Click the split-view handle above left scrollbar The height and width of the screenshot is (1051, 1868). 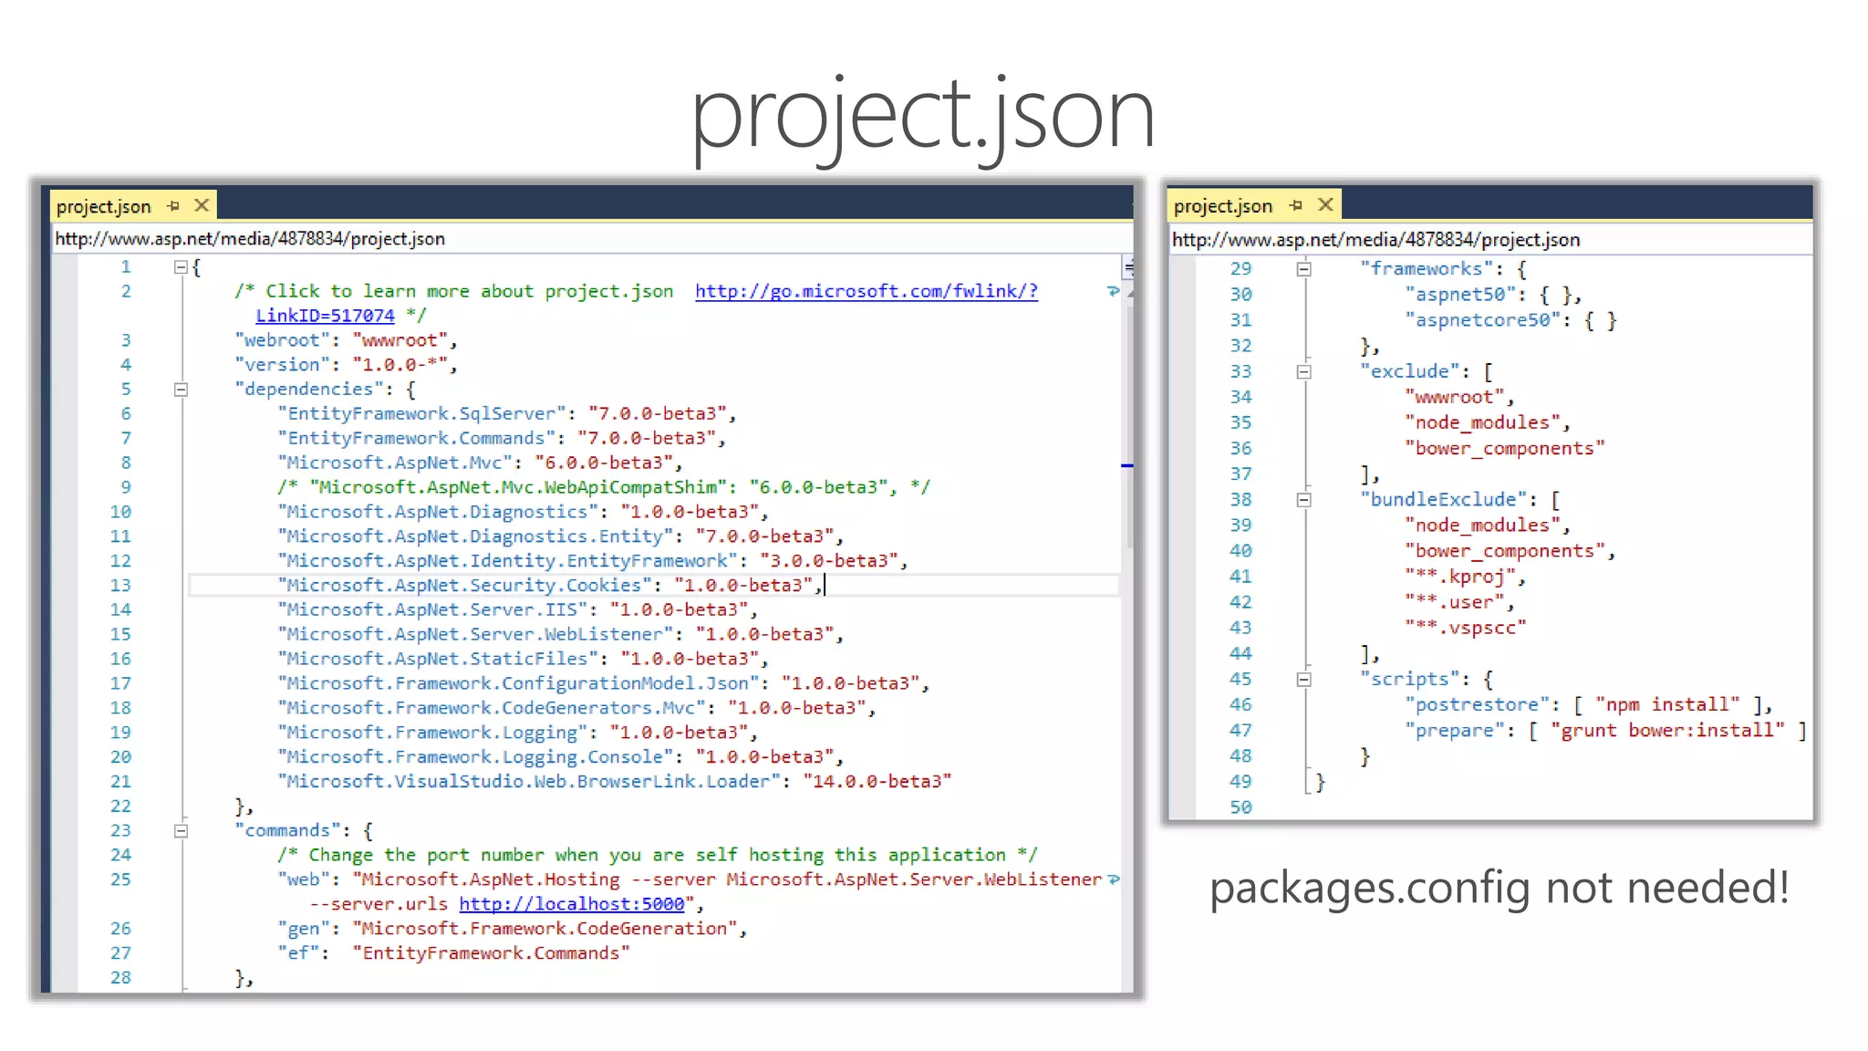pos(1128,267)
